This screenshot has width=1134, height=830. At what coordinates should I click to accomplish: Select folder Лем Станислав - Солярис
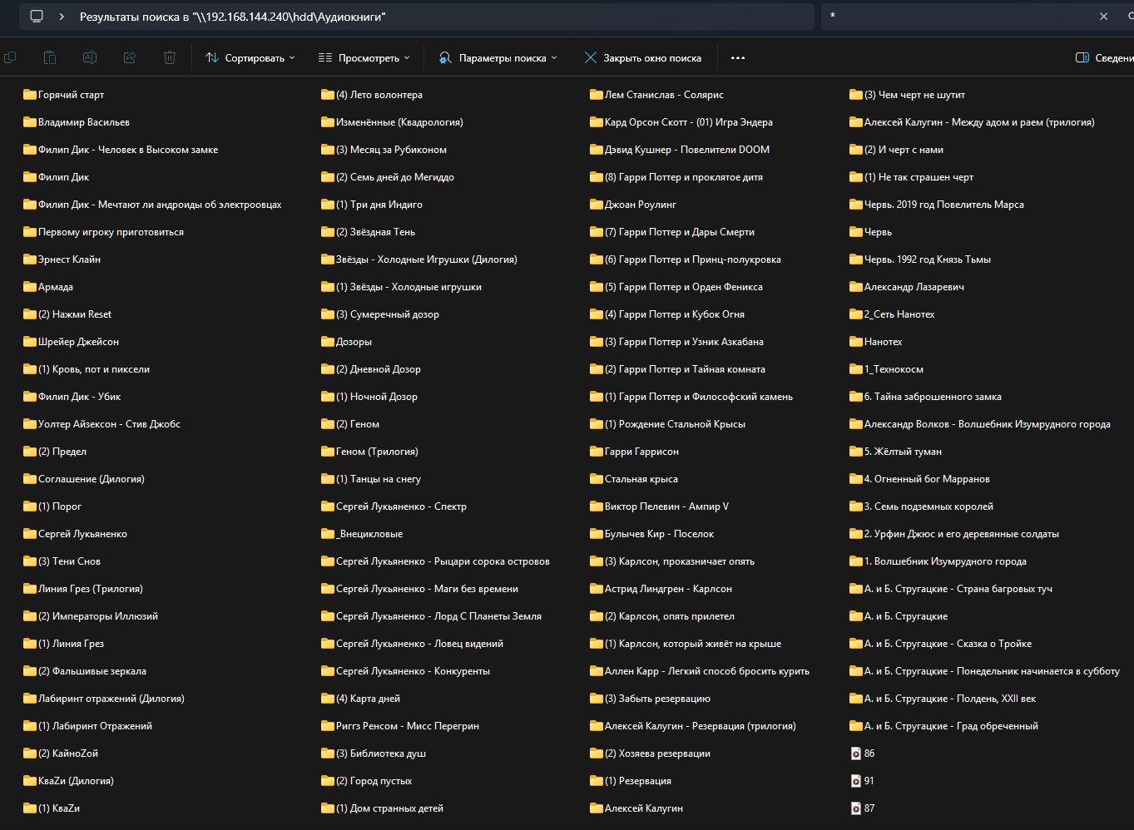pos(663,95)
